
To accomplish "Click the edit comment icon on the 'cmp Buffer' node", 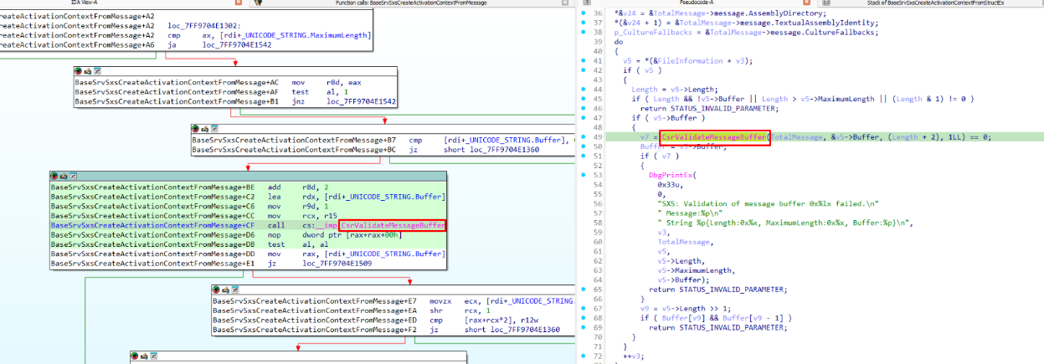I will (203, 128).
